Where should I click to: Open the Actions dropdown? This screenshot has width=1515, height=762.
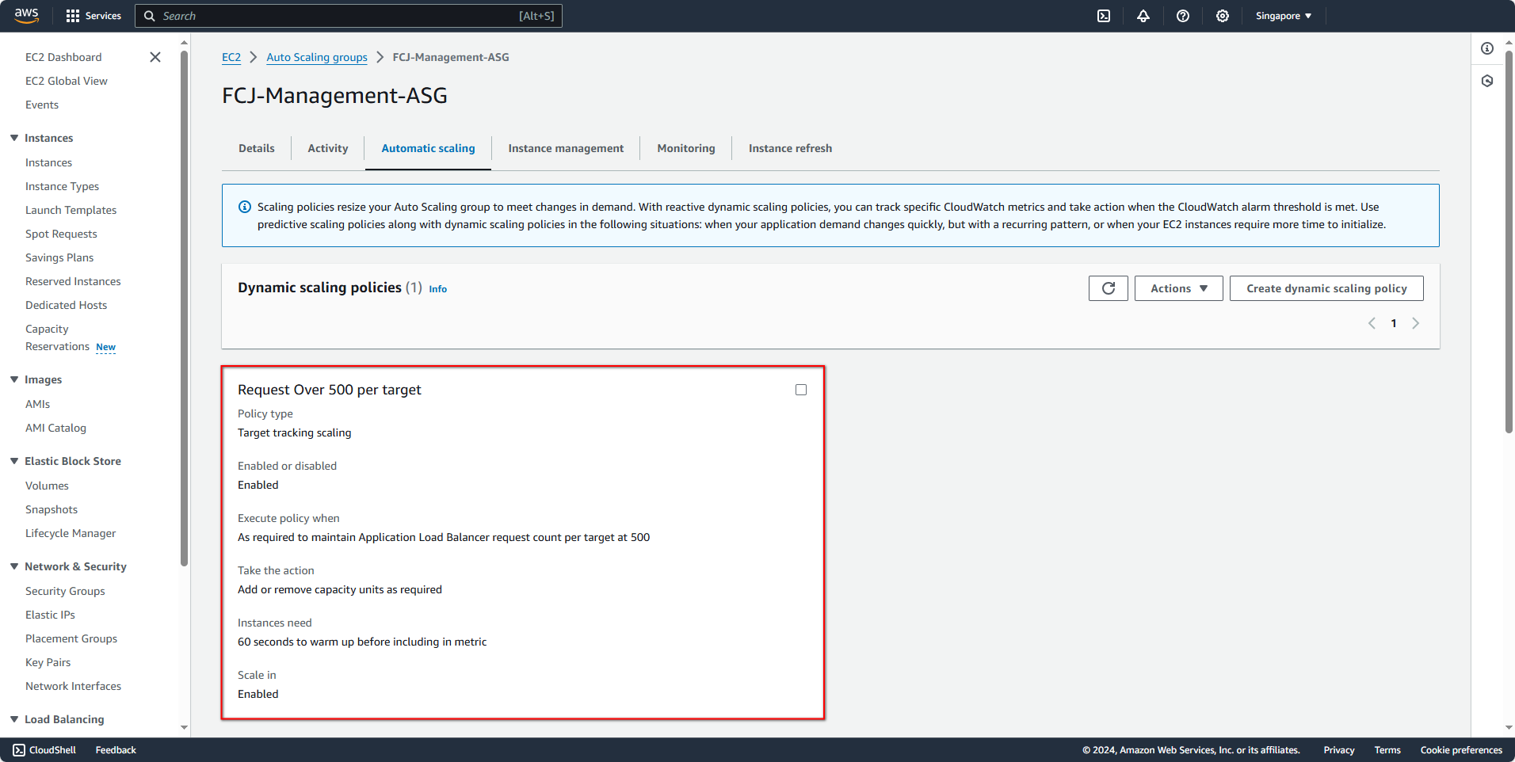[1178, 288]
